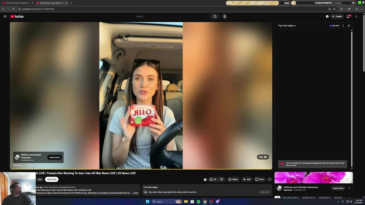Switch to LIVE NEWS LiveNOW browser tab
This screenshot has width=365, height=205.
click(18, 3)
